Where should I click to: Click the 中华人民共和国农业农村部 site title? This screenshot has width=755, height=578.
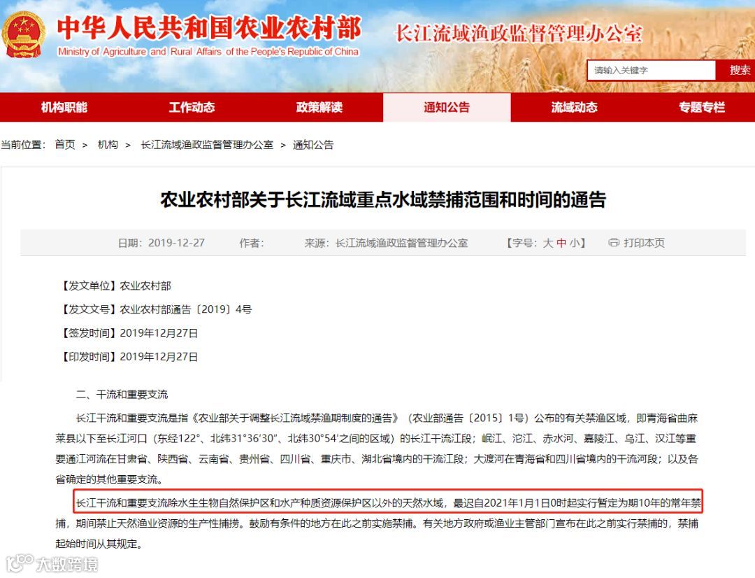[209, 28]
